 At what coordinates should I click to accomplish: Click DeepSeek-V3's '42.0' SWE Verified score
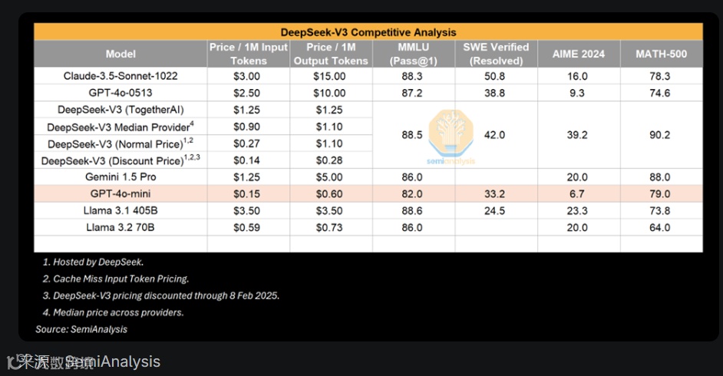494,135
